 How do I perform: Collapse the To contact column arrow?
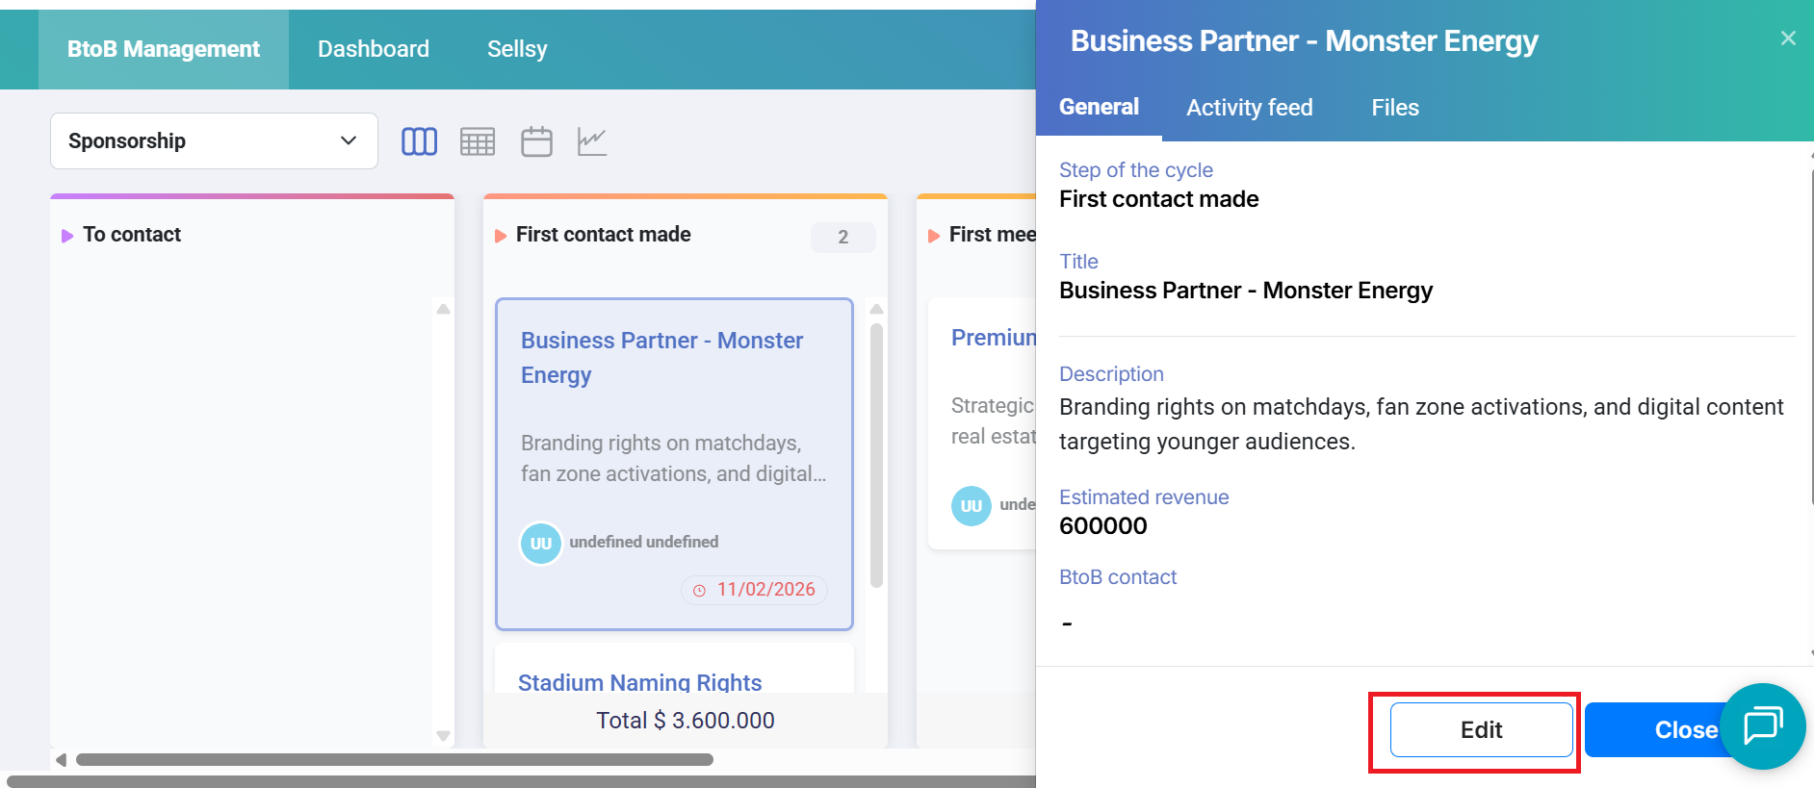point(67,236)
